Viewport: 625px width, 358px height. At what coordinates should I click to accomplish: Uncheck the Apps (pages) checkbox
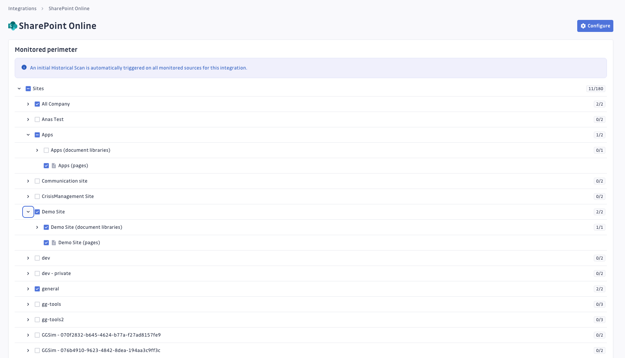point(46,166)
